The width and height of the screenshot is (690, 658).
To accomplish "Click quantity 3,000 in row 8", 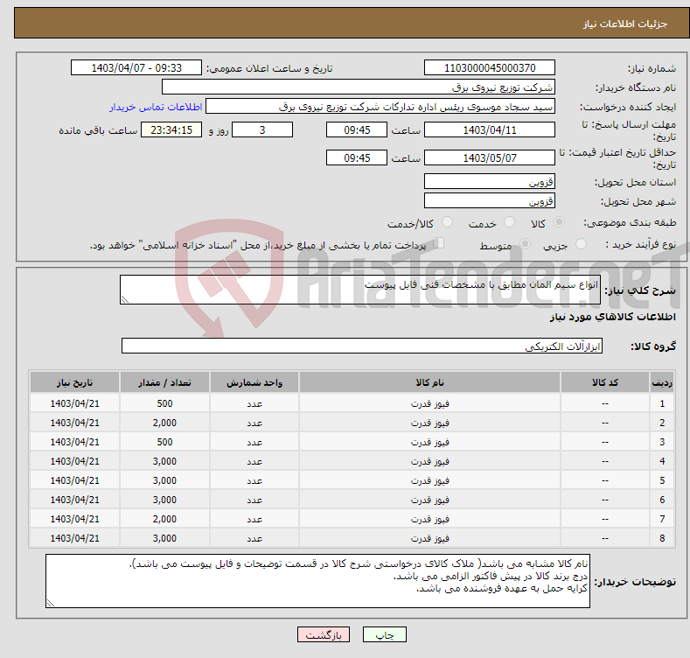I will pyautogui.click(x=164, y=538).
